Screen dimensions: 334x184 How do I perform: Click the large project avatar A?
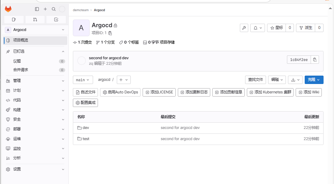coord(81,28)
